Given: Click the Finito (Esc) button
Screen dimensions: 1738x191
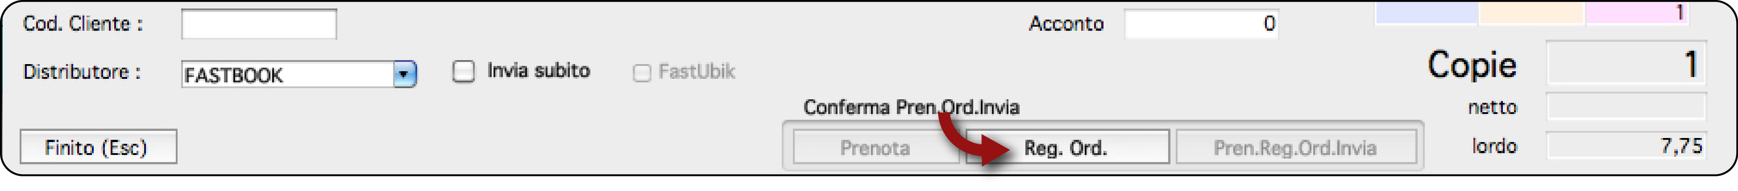Looking at the screenshot, I should [99, 146].
